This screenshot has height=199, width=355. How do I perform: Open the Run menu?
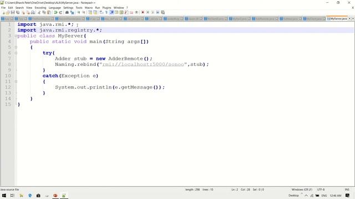[x=98, y=8]
